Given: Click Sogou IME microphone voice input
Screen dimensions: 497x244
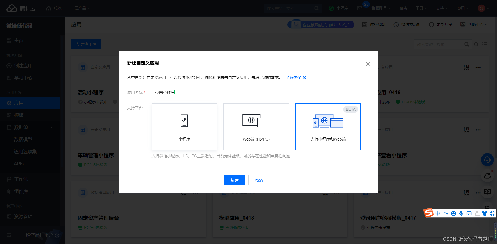Looking at the screenshot, I should point(461,213).
